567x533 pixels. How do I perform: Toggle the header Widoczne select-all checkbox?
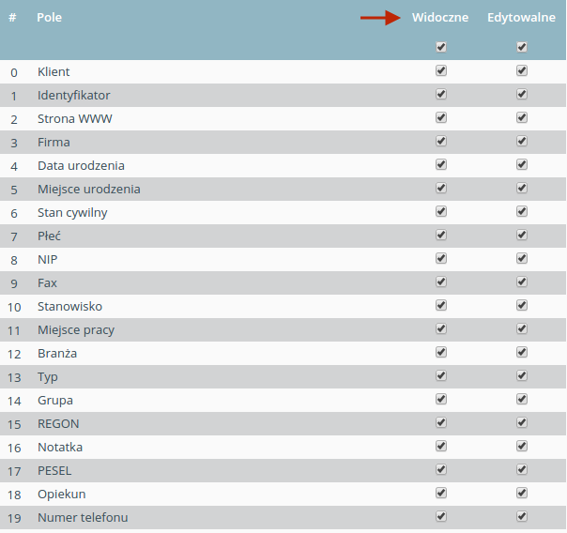pos(441,47)
